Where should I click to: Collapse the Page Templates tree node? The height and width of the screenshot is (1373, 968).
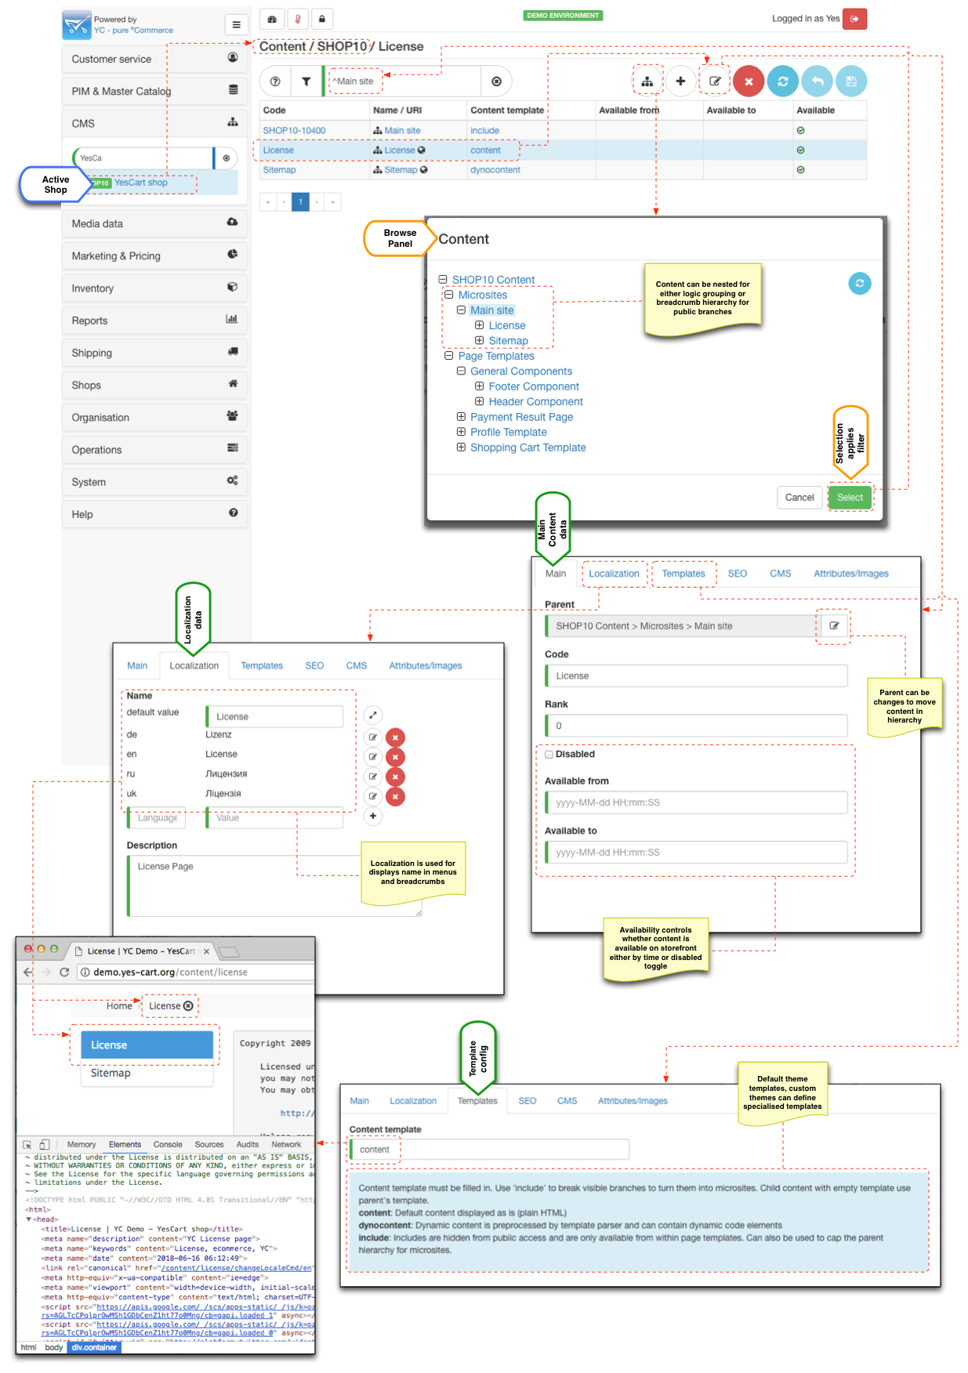pos(449,356)
